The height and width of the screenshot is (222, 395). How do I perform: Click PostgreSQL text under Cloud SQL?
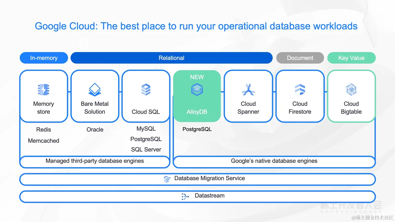pos(146,139)
